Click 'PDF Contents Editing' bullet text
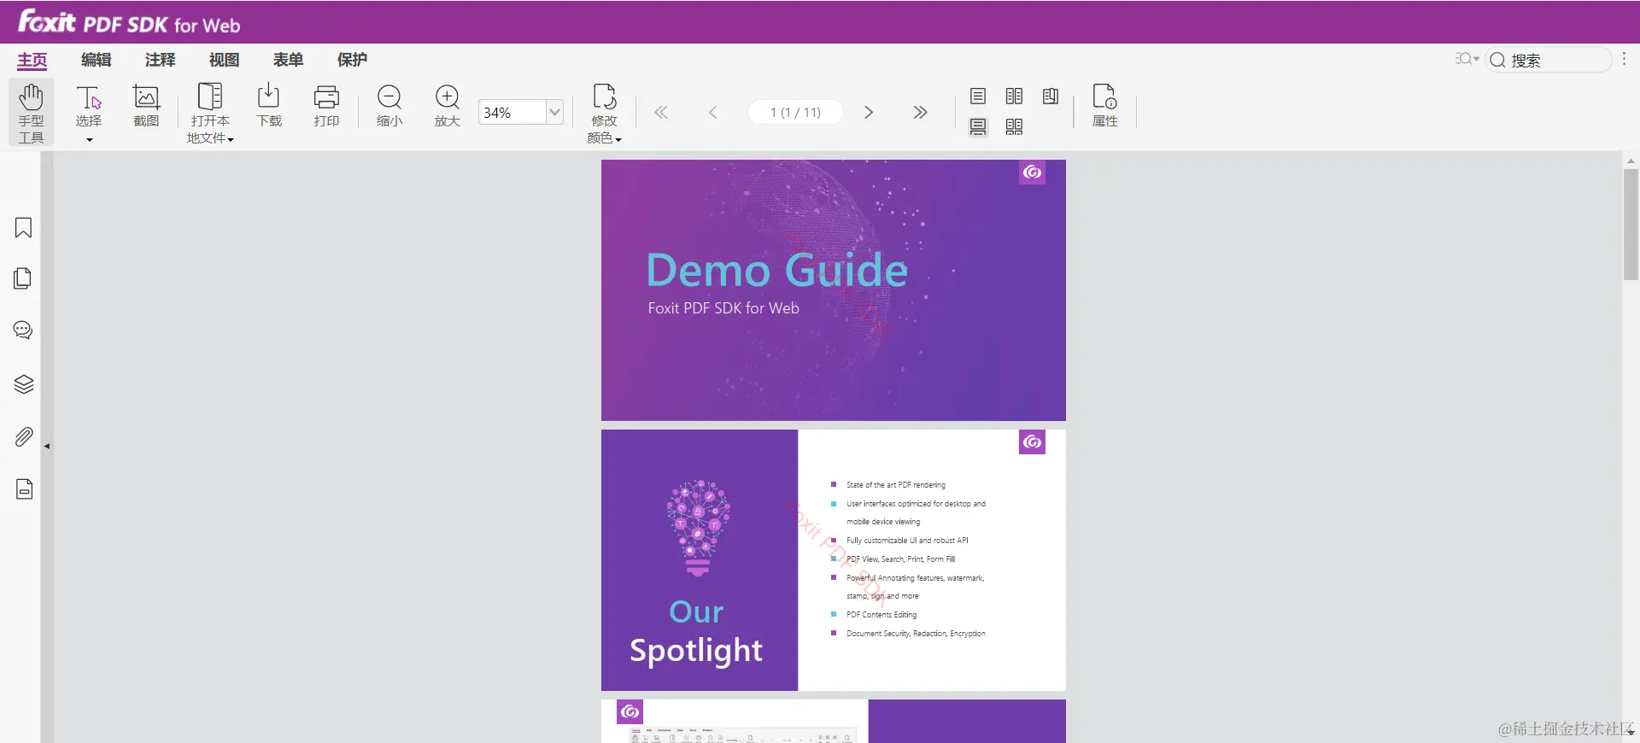1640x743 pixels. pyautogui.click(x=881, y=615)
